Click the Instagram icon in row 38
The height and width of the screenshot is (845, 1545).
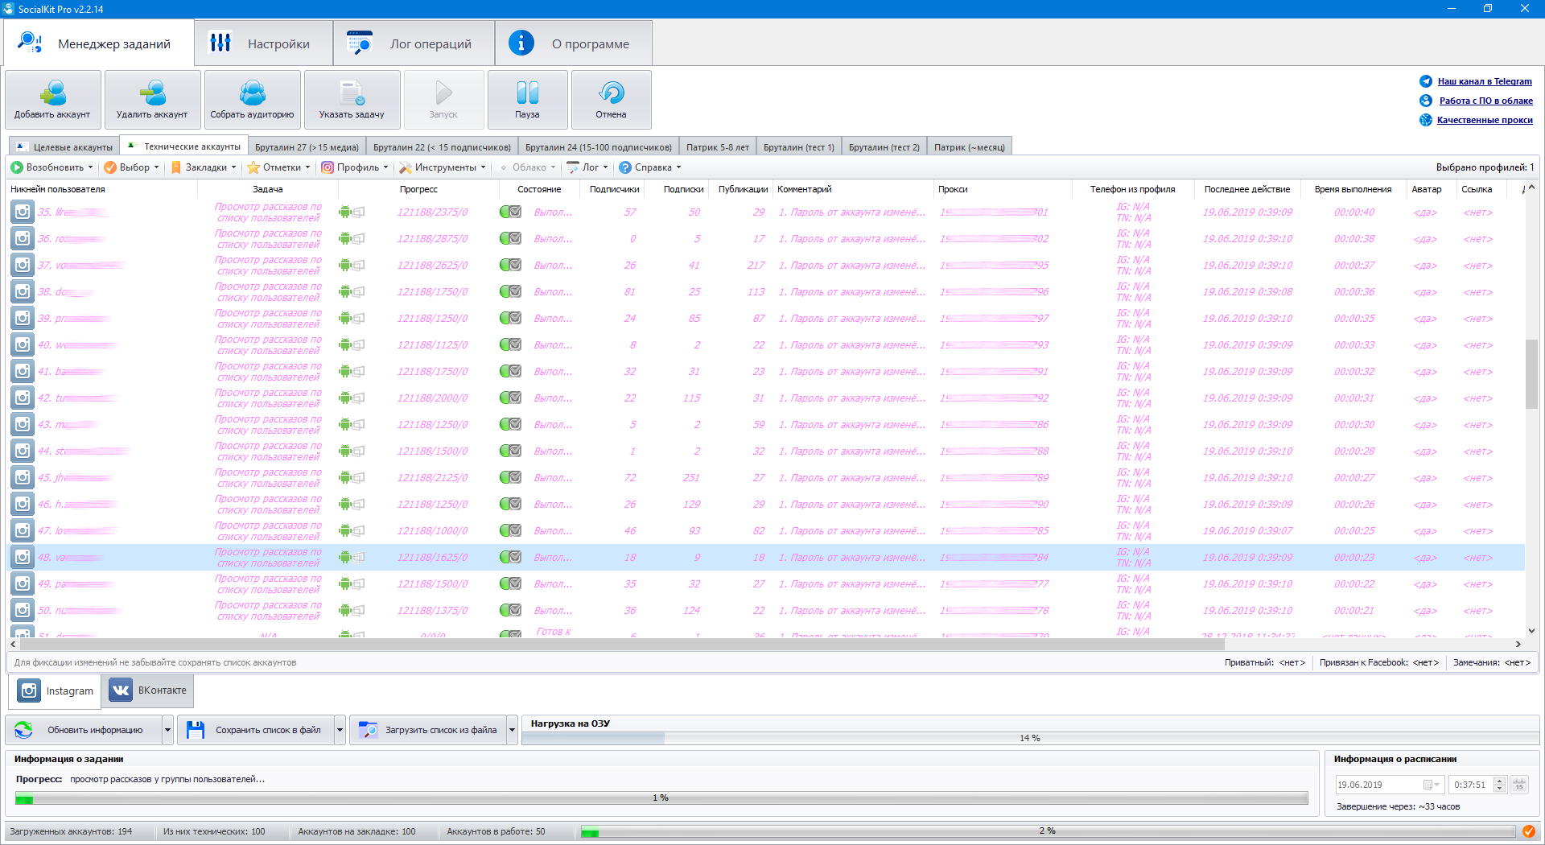(23, 292)
